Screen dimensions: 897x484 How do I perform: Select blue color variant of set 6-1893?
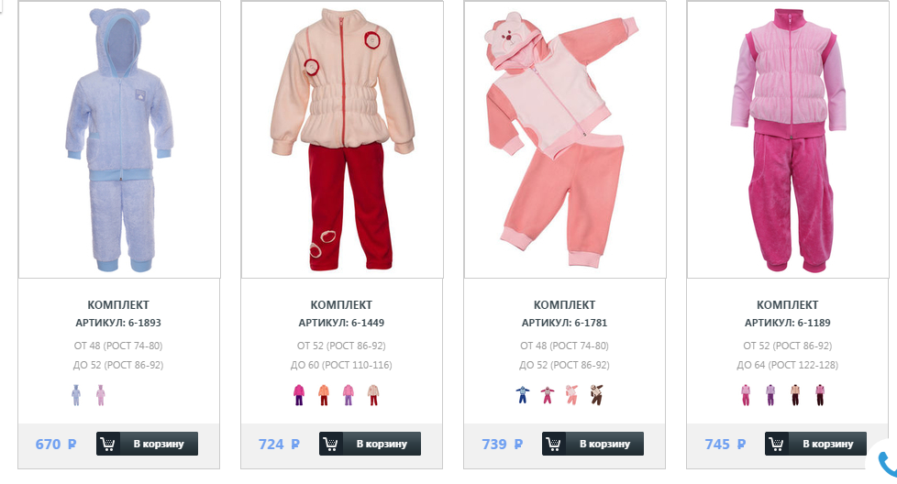click(76, 395)
